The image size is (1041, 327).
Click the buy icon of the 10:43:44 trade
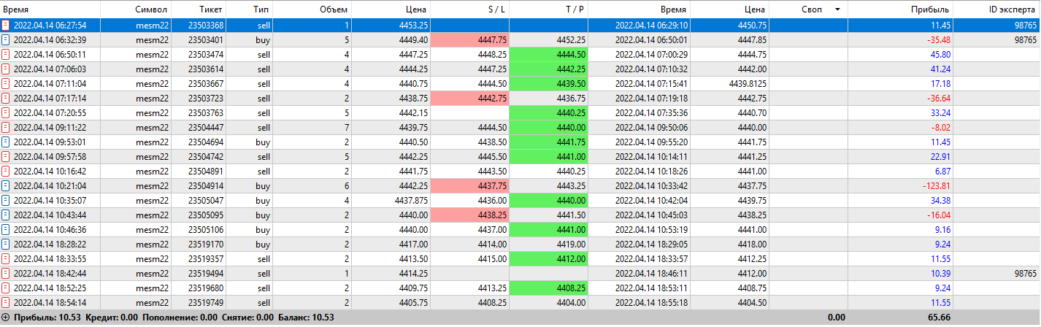(x=6, y=215)
